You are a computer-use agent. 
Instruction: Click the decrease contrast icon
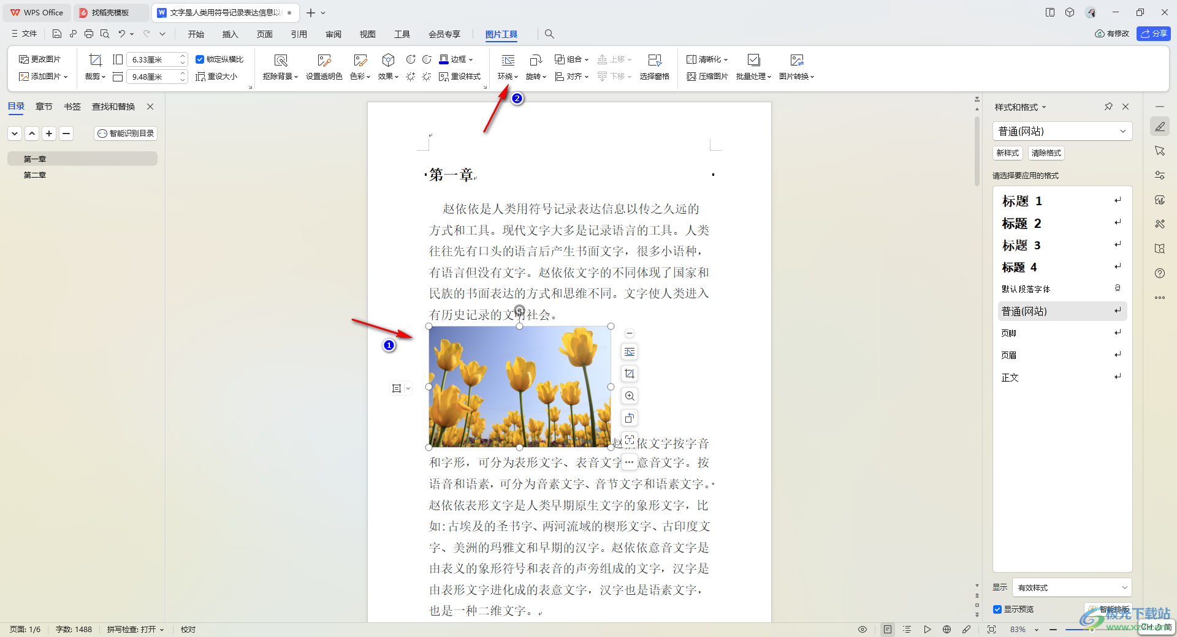point(427,59)
